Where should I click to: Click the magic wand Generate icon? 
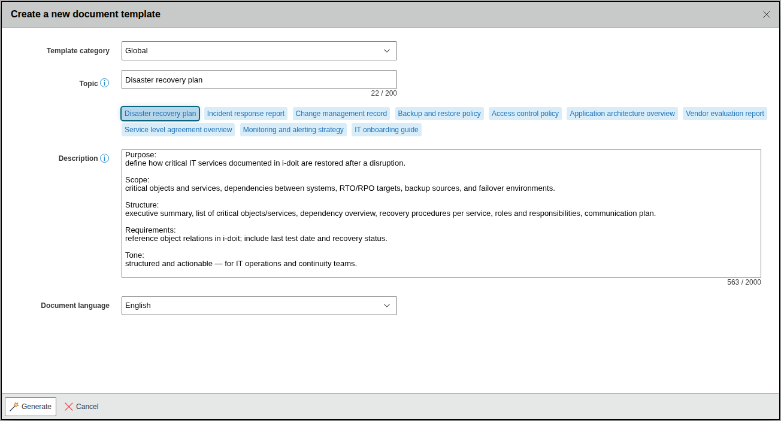pos(14,407)
